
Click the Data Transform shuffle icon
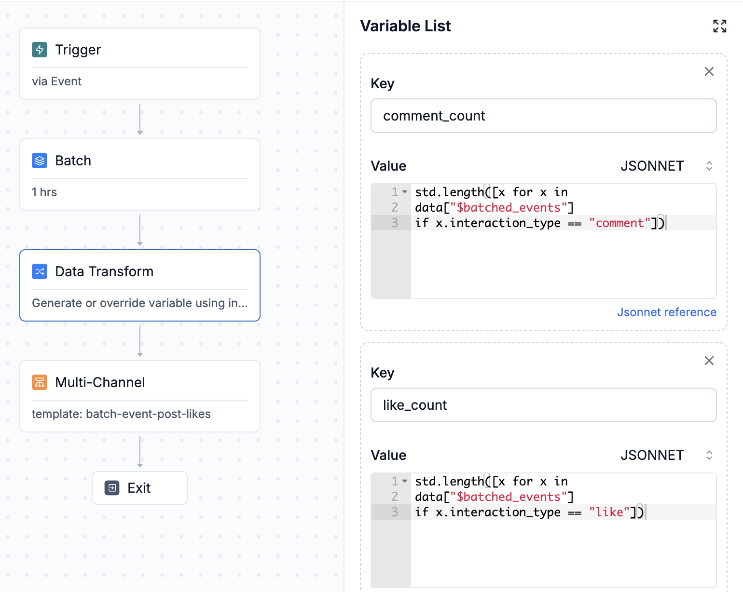(40, 271)
